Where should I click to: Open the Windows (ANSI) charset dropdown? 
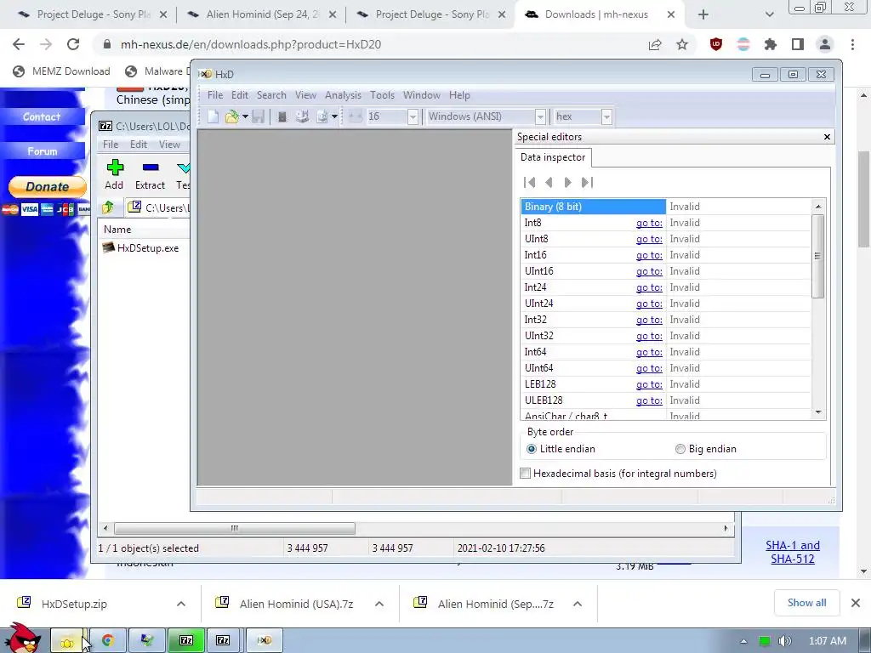(x=540, y=116)
